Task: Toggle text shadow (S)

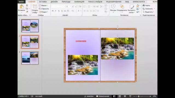Action: (62, 11)
